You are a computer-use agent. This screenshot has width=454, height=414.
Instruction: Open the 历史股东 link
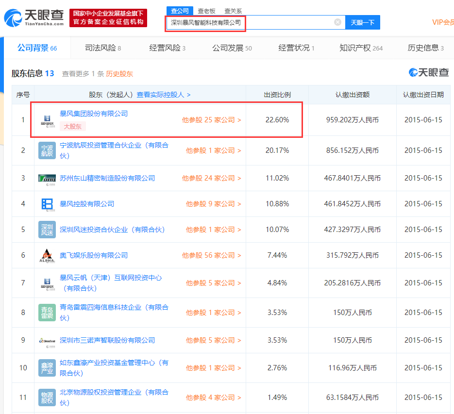tap(119, 74)
